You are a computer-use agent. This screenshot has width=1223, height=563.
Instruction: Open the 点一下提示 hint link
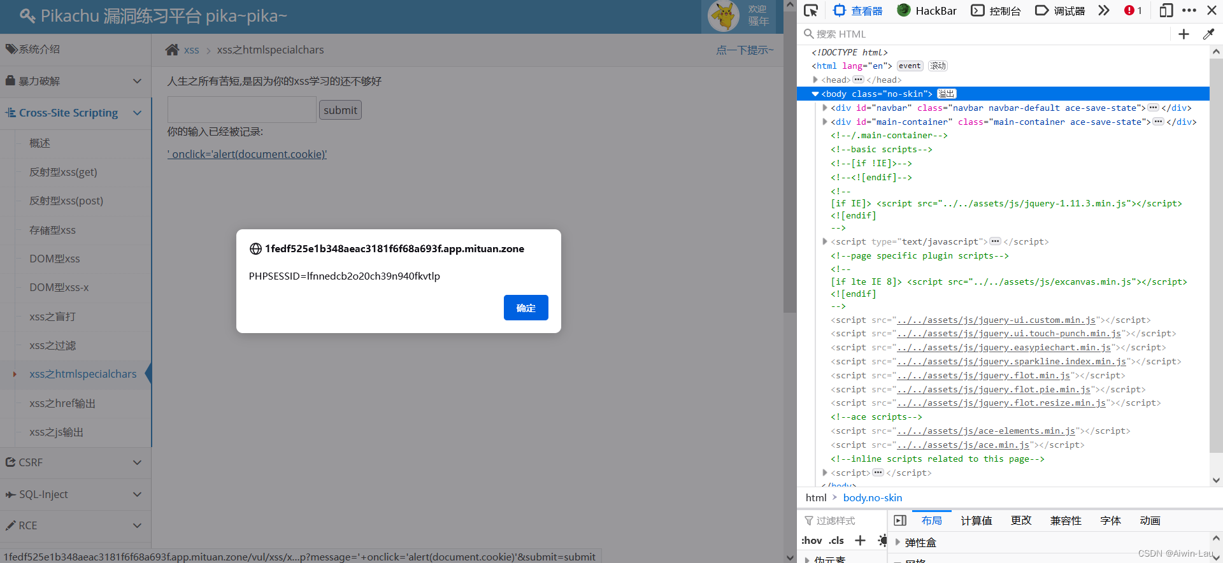pyautogui.click(x=745, y=50)
